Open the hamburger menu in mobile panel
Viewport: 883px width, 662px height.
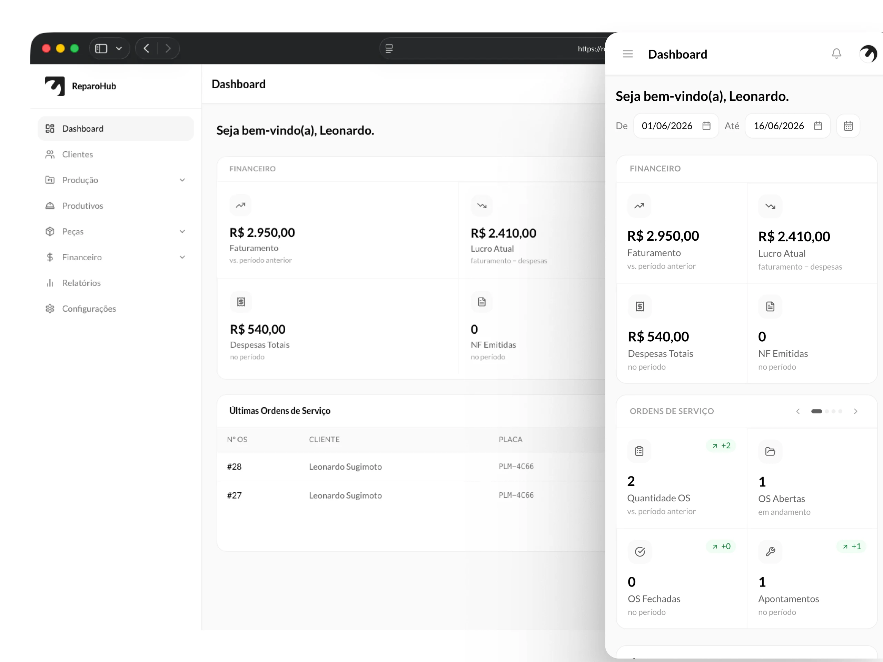click(627, 54)
